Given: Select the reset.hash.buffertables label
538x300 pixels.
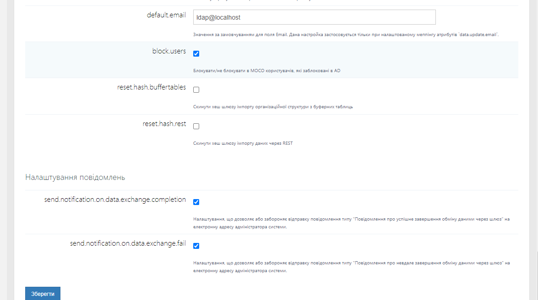Looking at the screenshot, I should coord(151,87).
